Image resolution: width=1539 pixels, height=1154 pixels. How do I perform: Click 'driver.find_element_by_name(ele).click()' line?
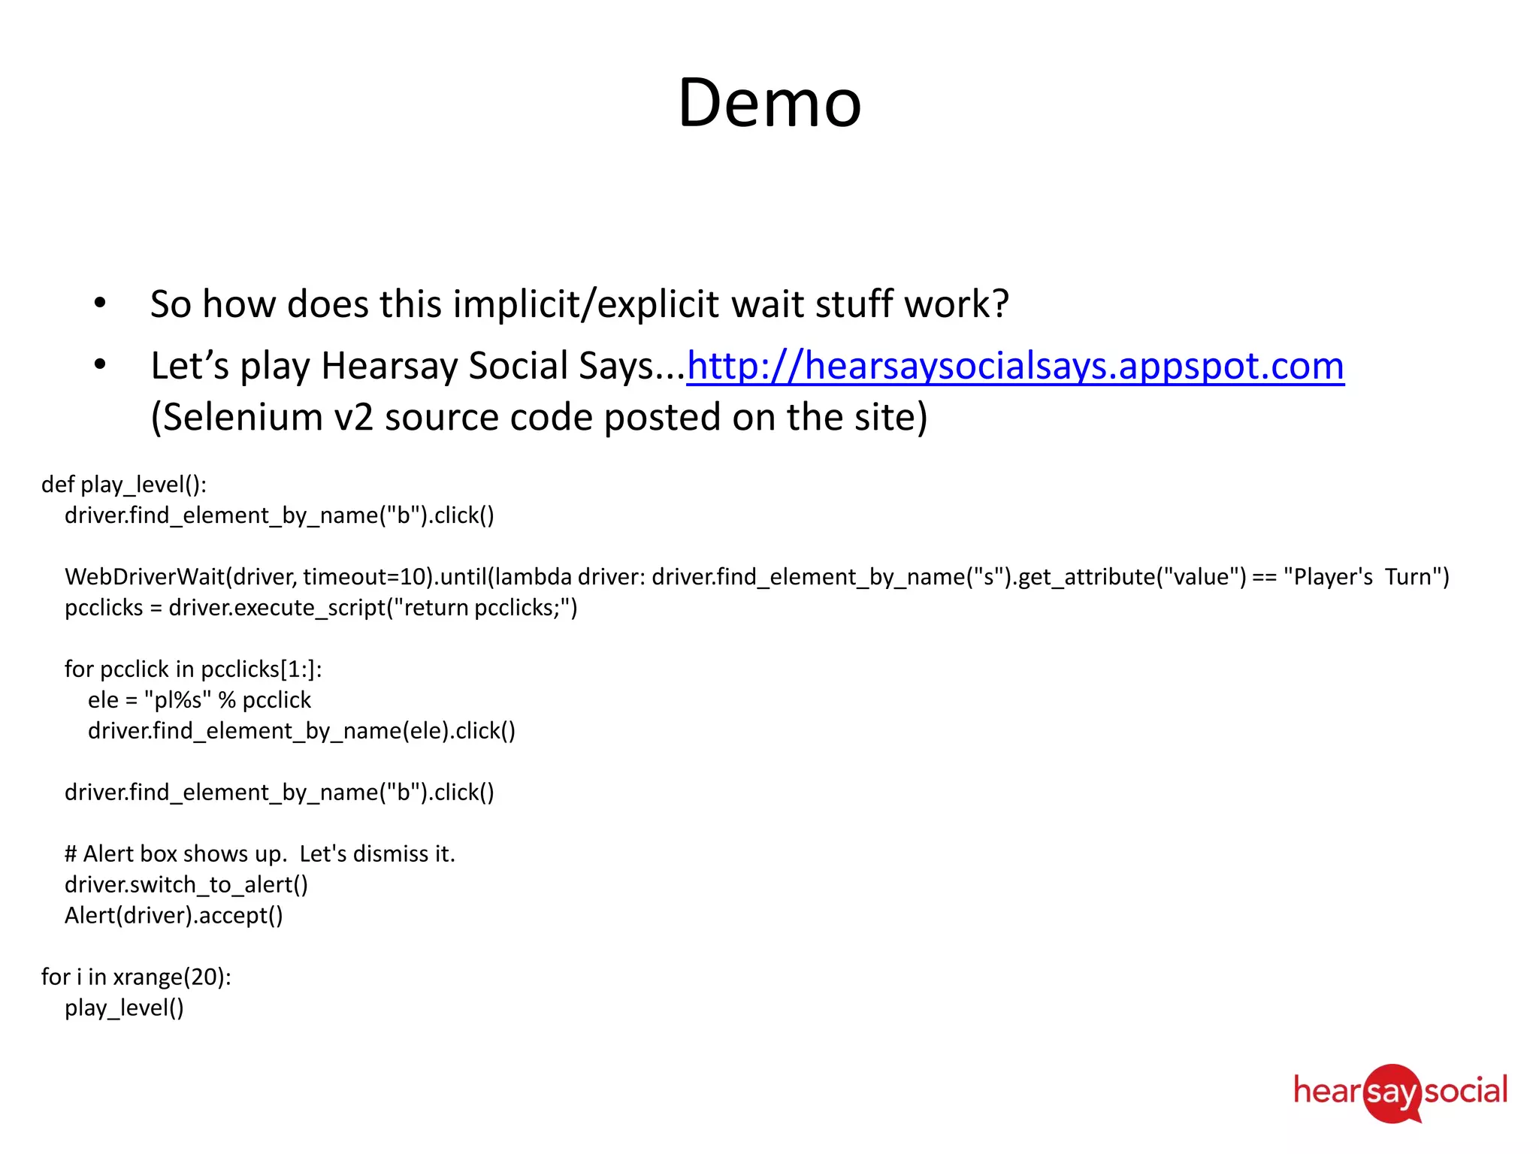pyautogui.click(x=301, y=731)
